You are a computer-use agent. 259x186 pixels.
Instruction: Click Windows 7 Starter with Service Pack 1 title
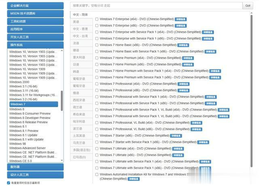pyautogui.click(x=148, y=142)
